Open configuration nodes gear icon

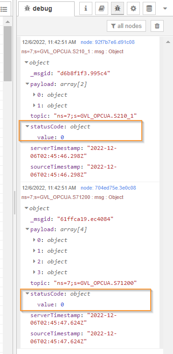[x=133, y=8]
